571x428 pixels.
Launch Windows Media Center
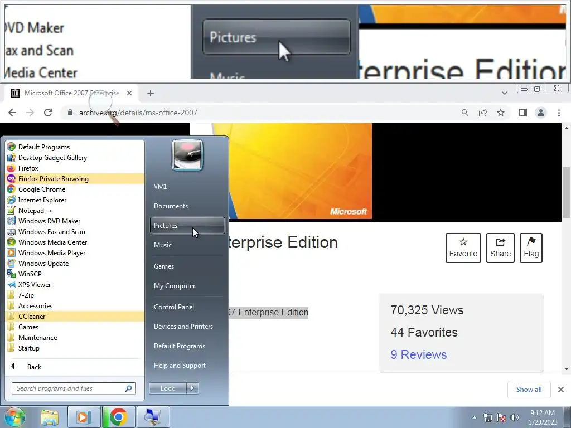[75, 242]
